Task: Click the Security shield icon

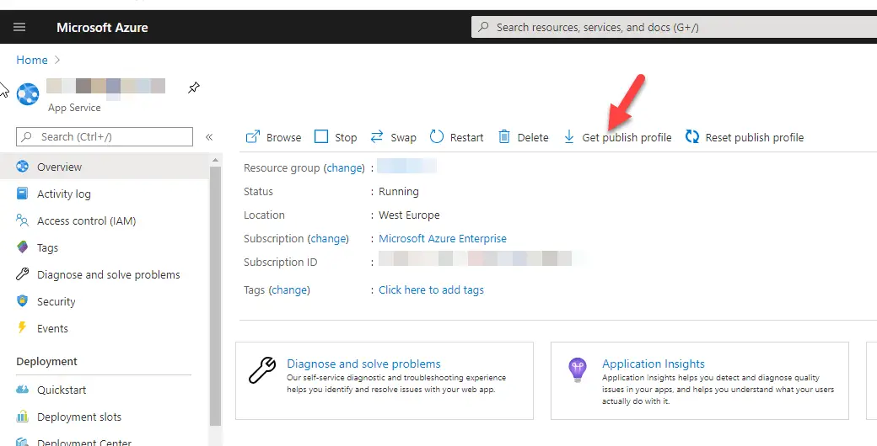Action: pyautogui.click(x=23, y=301)
